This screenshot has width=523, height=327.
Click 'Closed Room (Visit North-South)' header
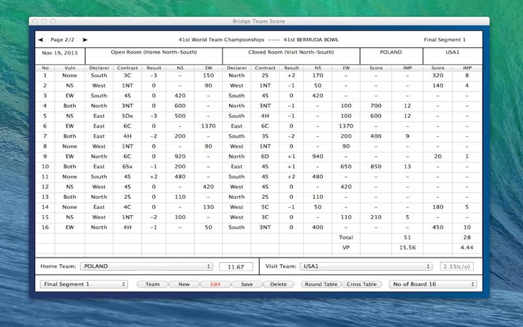pos(291,52)
